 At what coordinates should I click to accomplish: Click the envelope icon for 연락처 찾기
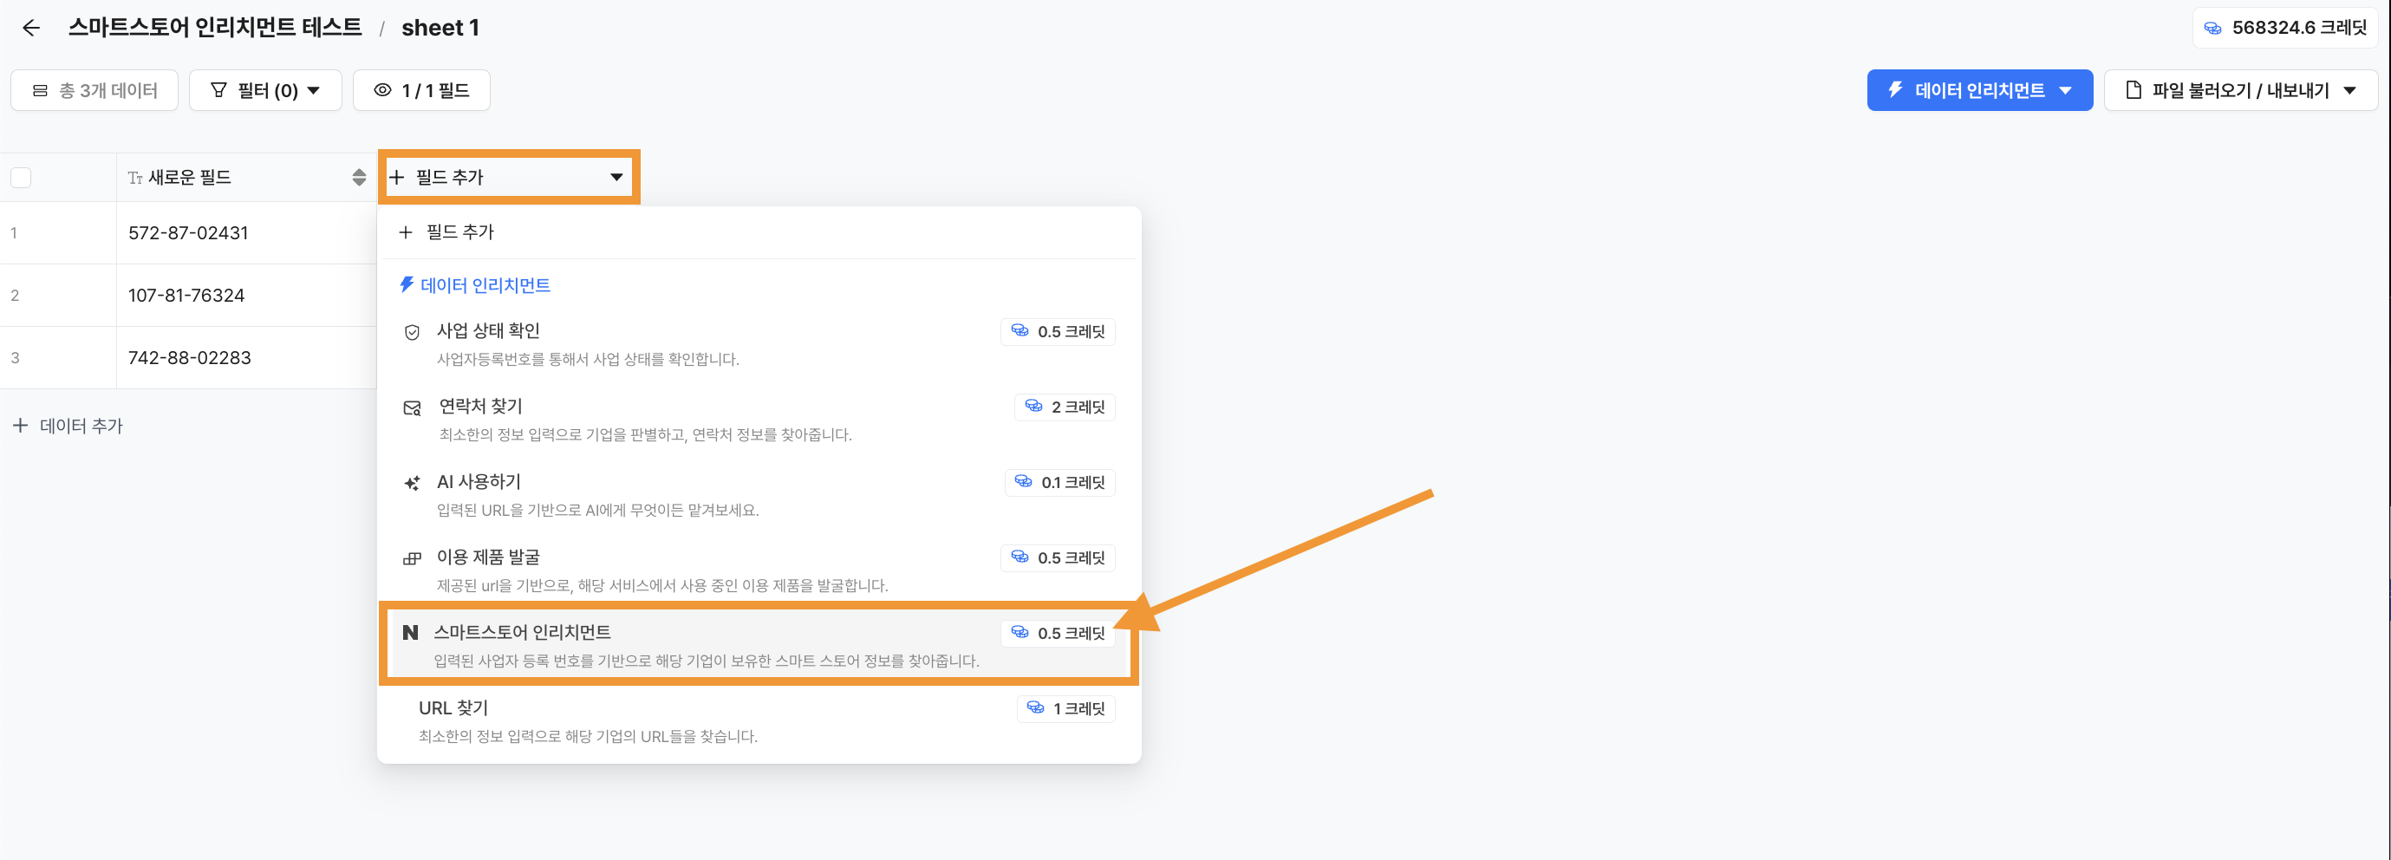(412, 408)
